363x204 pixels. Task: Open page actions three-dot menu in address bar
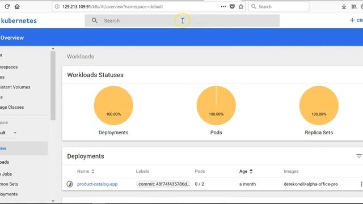point(223,6)
